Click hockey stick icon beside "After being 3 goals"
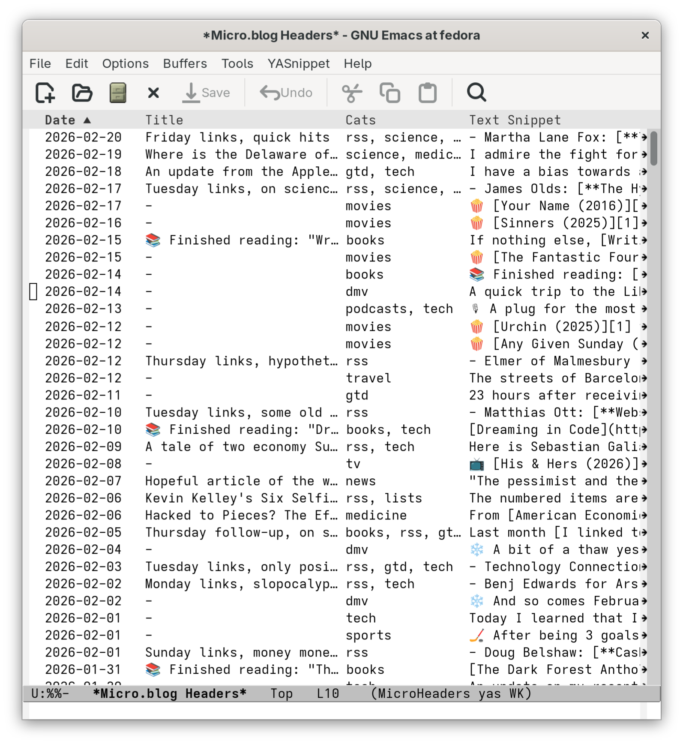 coord(476,635)
